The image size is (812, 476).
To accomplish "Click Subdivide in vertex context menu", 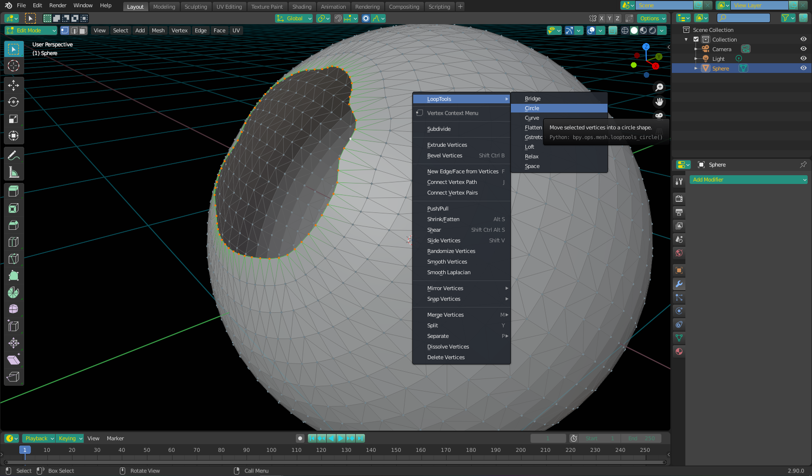I will click(x=462, y=129).
